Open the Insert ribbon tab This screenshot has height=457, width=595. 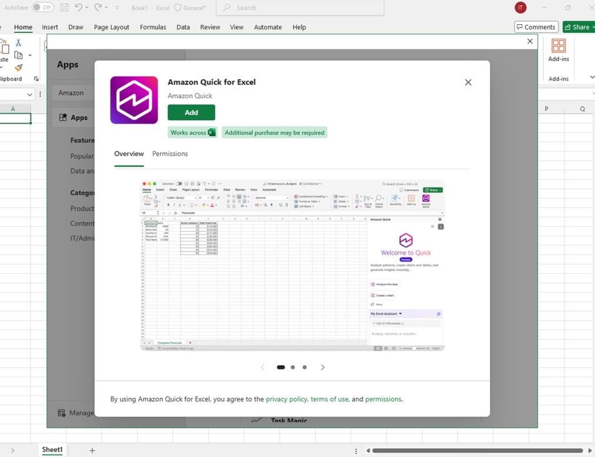pyautogui.click(x=50, y=27)
